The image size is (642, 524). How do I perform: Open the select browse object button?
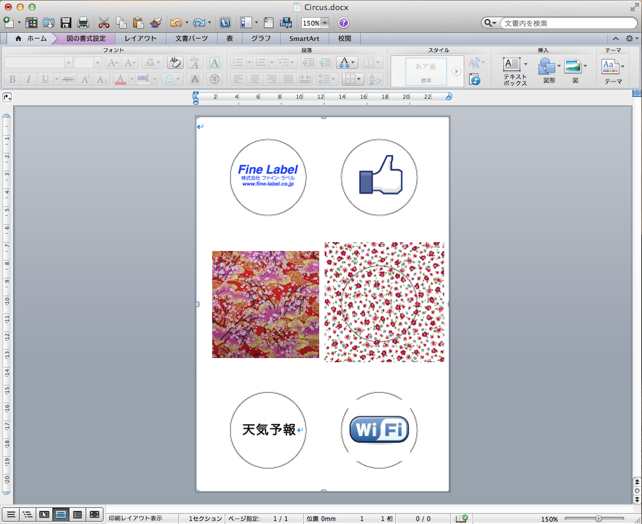[637, 491]
